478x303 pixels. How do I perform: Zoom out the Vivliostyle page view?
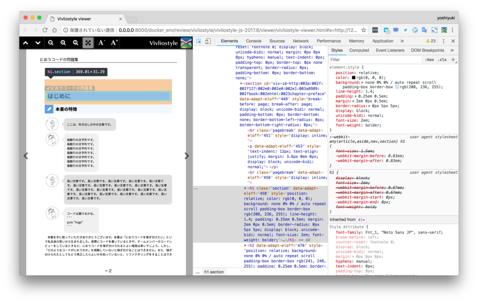(50, 43)
